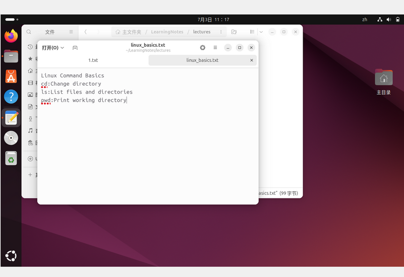This screenshot has height=277, width=404.
Task: Open the zh input source menu
Action: [x=365, y=20]
